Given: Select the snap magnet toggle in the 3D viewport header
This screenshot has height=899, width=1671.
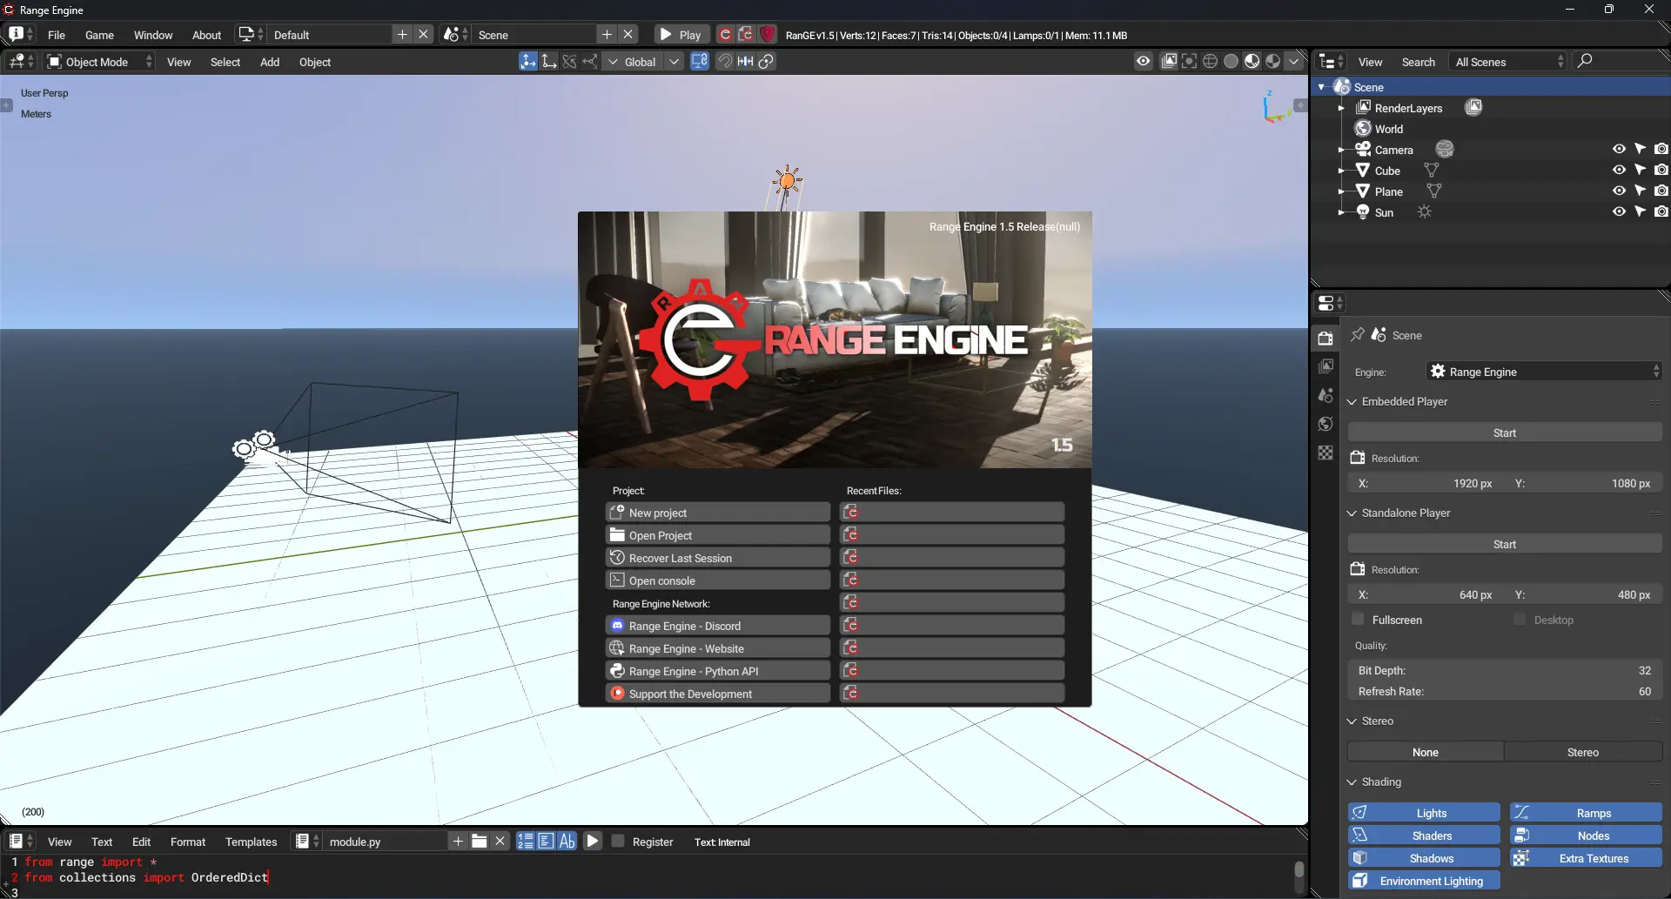Looking at the screenshot, I should (727, 61).
